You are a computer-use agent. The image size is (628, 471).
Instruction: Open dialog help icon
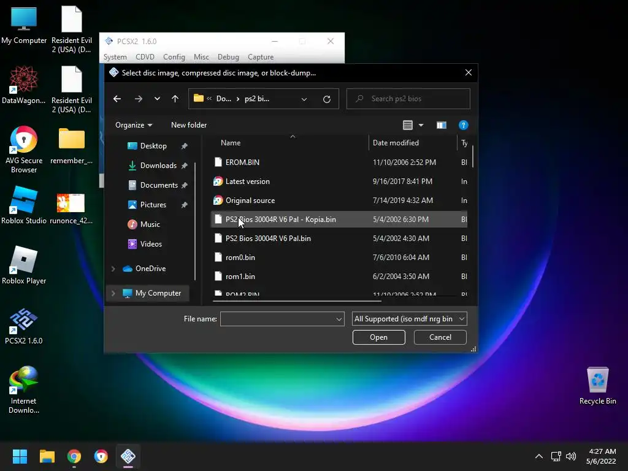464,125
